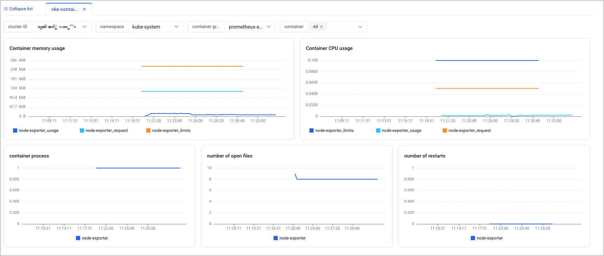Image resolution: width=604 pixels, height=256 pixels.
Task: Click the 286 MiB axis label
Action: [x=18, y=60]
